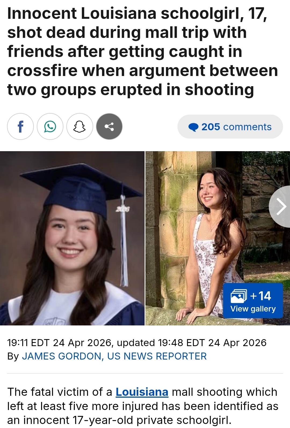Click the first paragraph of article
The image size is (290, 428).
143,406
